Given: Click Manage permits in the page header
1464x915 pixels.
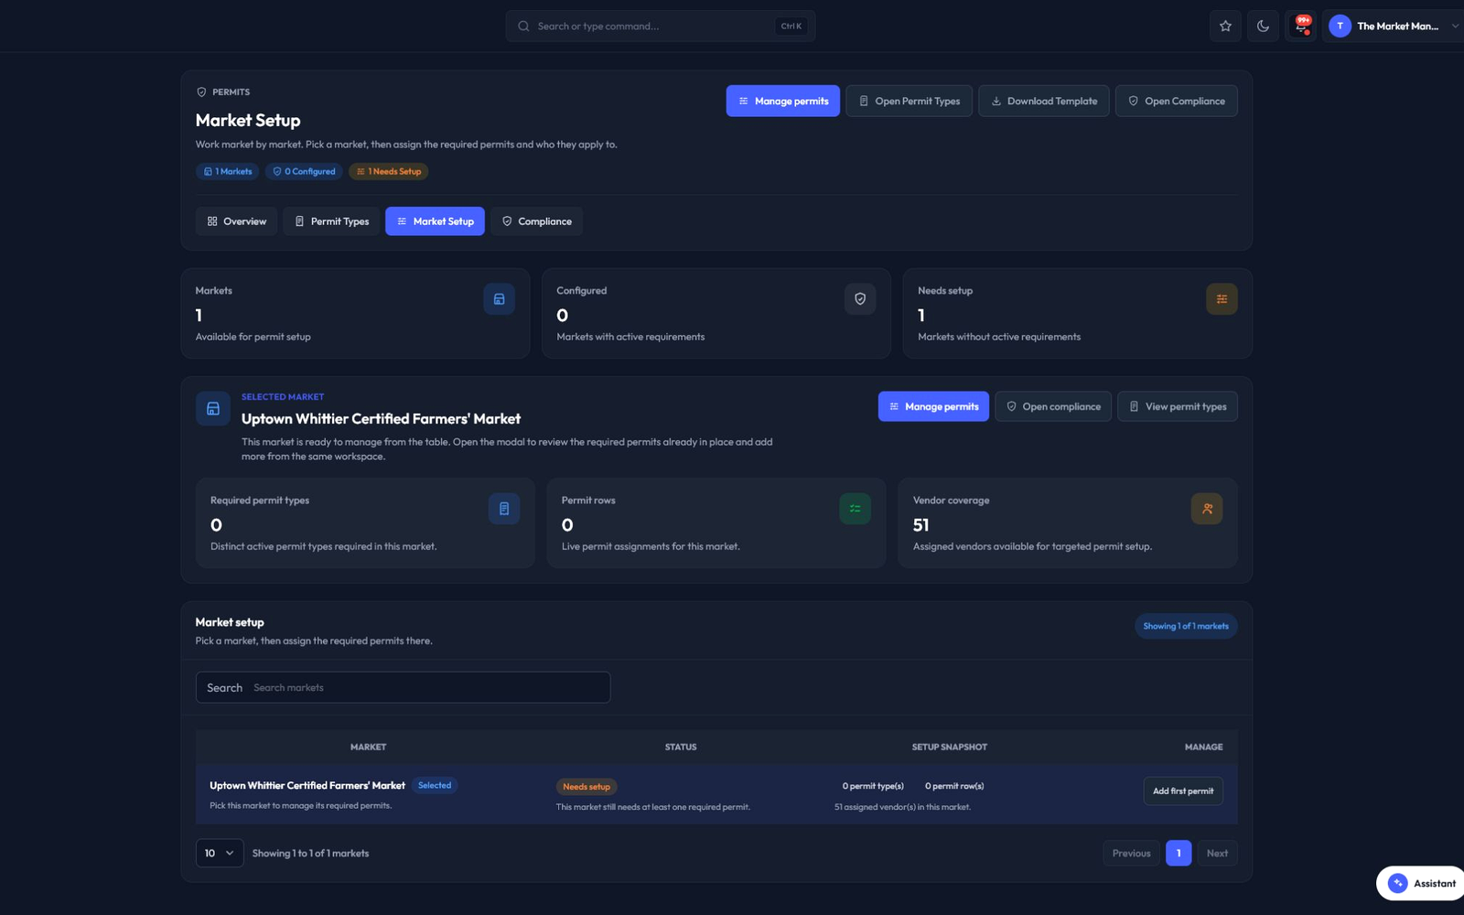Looking at the screenshot, I should pos(782,101).
